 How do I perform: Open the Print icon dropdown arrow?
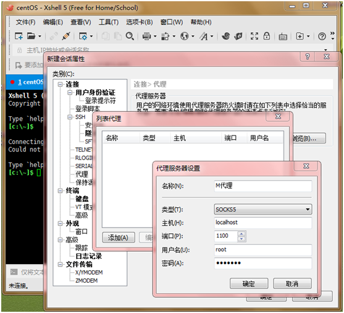tap(155, 36)
